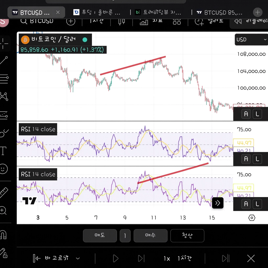268x268 pixels.
Task: Click the green market status dot
Action: click(85, 40)
